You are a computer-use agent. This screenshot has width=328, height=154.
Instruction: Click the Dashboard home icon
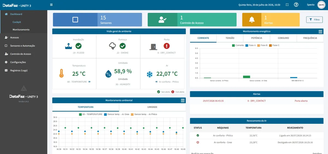click(6, 14)
